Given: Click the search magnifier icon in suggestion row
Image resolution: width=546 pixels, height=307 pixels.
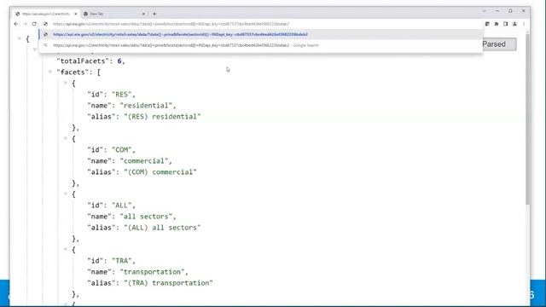Looking at the screenshot, I should point(45,45).
